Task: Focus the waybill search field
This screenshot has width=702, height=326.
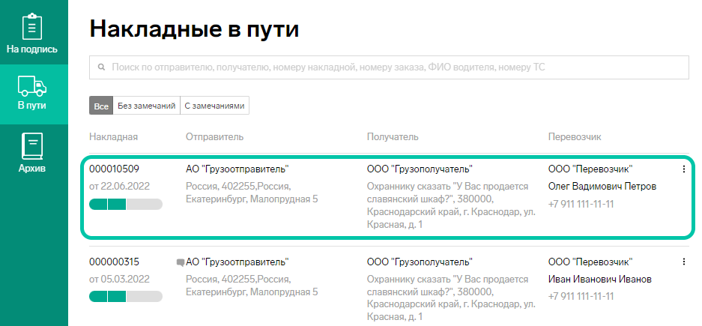Action: click(x=389, y=67)
